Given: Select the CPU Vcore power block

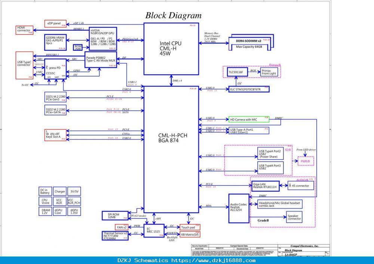Looking at the screenshot, I should [x=45, y=201].
